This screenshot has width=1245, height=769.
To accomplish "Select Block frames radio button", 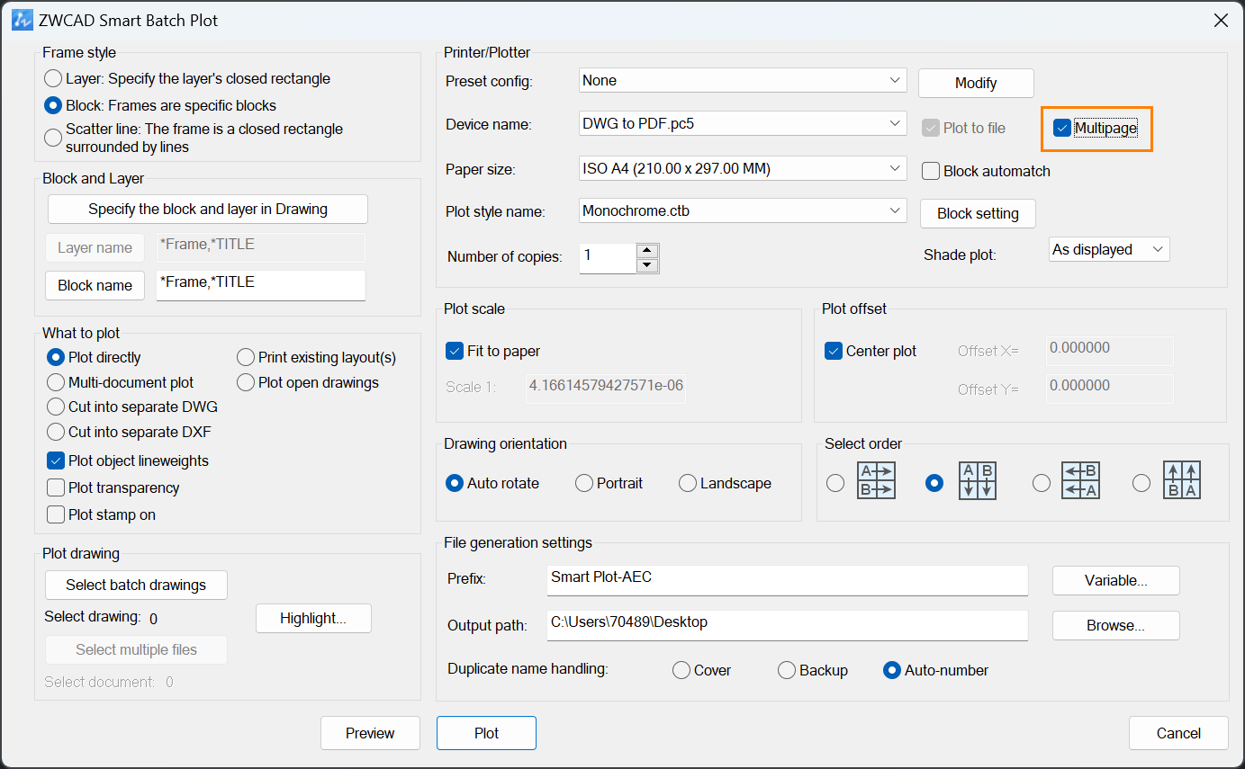I will (x=54, y=105).
